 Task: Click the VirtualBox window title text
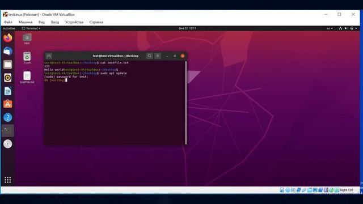(x=41, y=14)
